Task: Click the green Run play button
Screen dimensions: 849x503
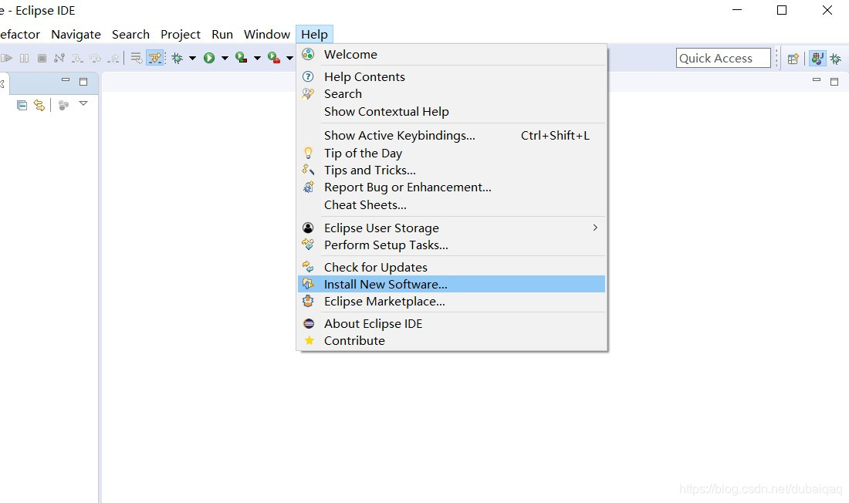Action: [209, 58]
